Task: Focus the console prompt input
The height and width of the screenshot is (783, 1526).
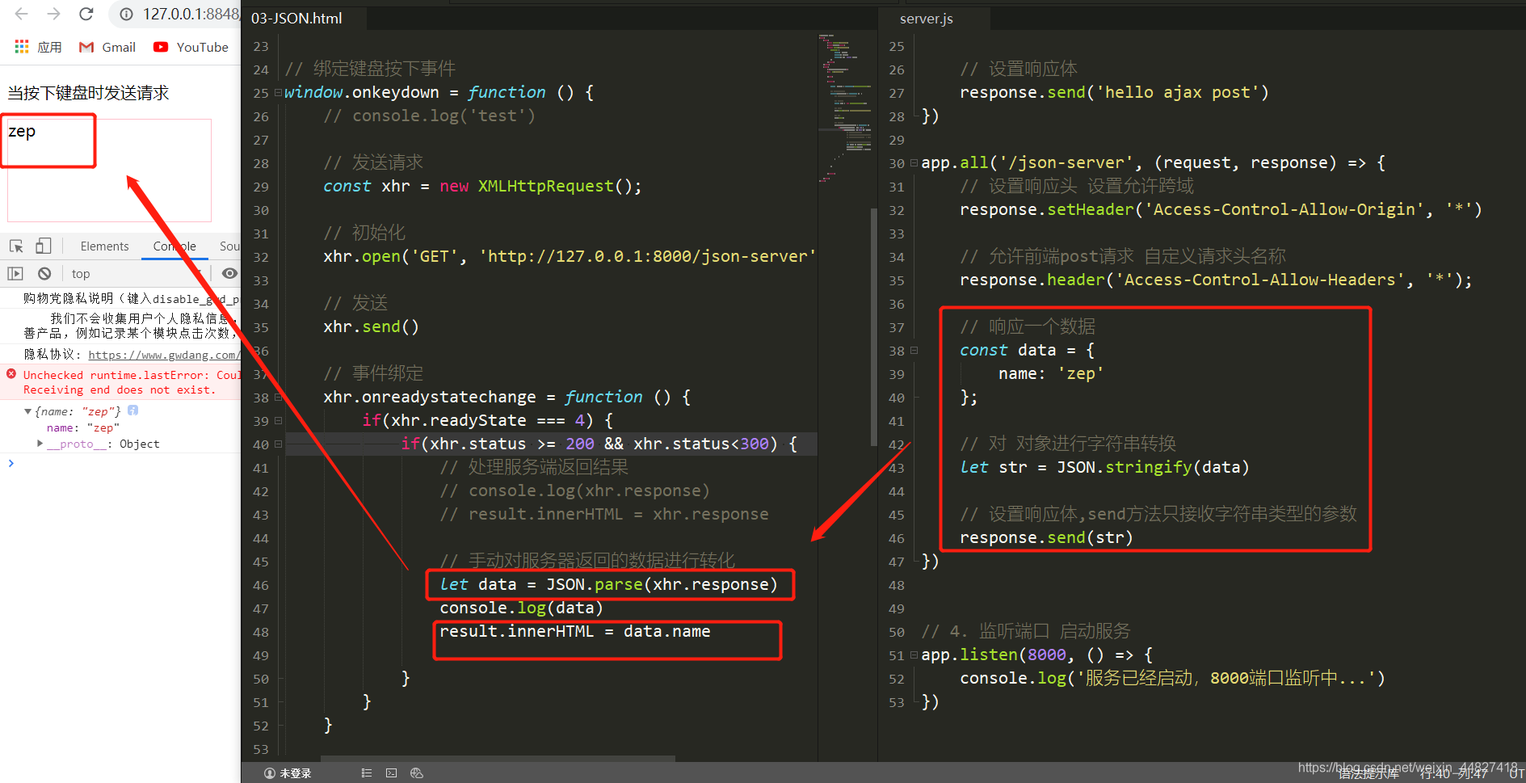Action: pyautogui.click(x=125, y=463)
